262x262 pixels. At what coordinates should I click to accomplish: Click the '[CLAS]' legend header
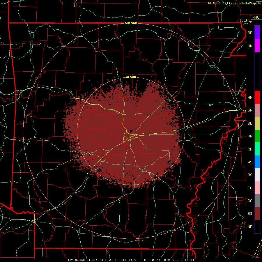[x=246, y=20]
